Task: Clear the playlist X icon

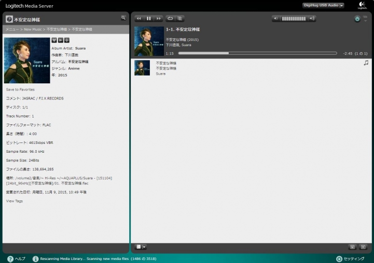Action: coord(363,247)
